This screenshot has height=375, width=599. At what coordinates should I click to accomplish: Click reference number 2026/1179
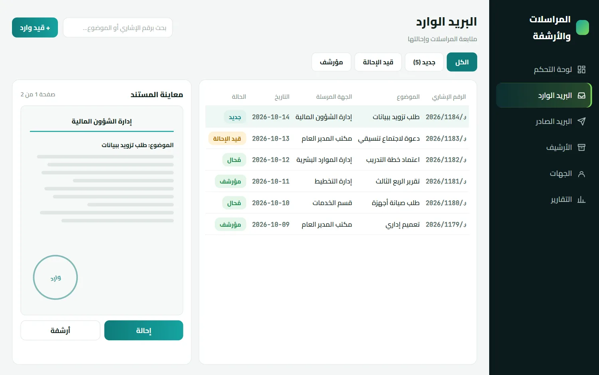(446, 225)
